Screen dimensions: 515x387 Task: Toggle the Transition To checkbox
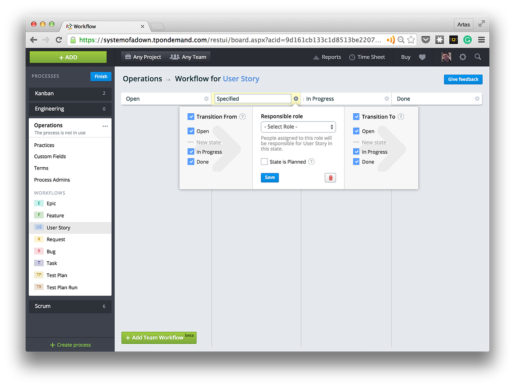(356, 117)
